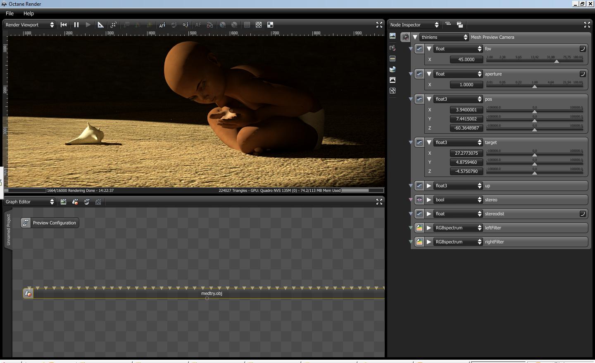595x363 pixels.
Task: Click the restart render (rewind) icon
Action: pos(64,25)
